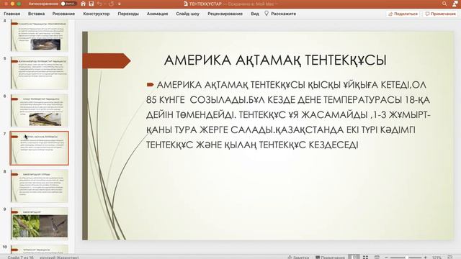Select the Рецензирование ribbon tab
The height and width of the screenshot is (259, 461).
pyautogui.click(x=225, y=14)
